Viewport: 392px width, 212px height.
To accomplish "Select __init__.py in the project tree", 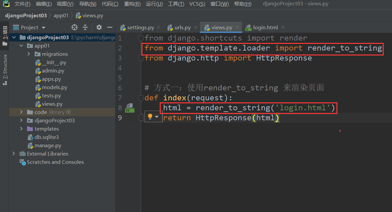I will 51,62.
